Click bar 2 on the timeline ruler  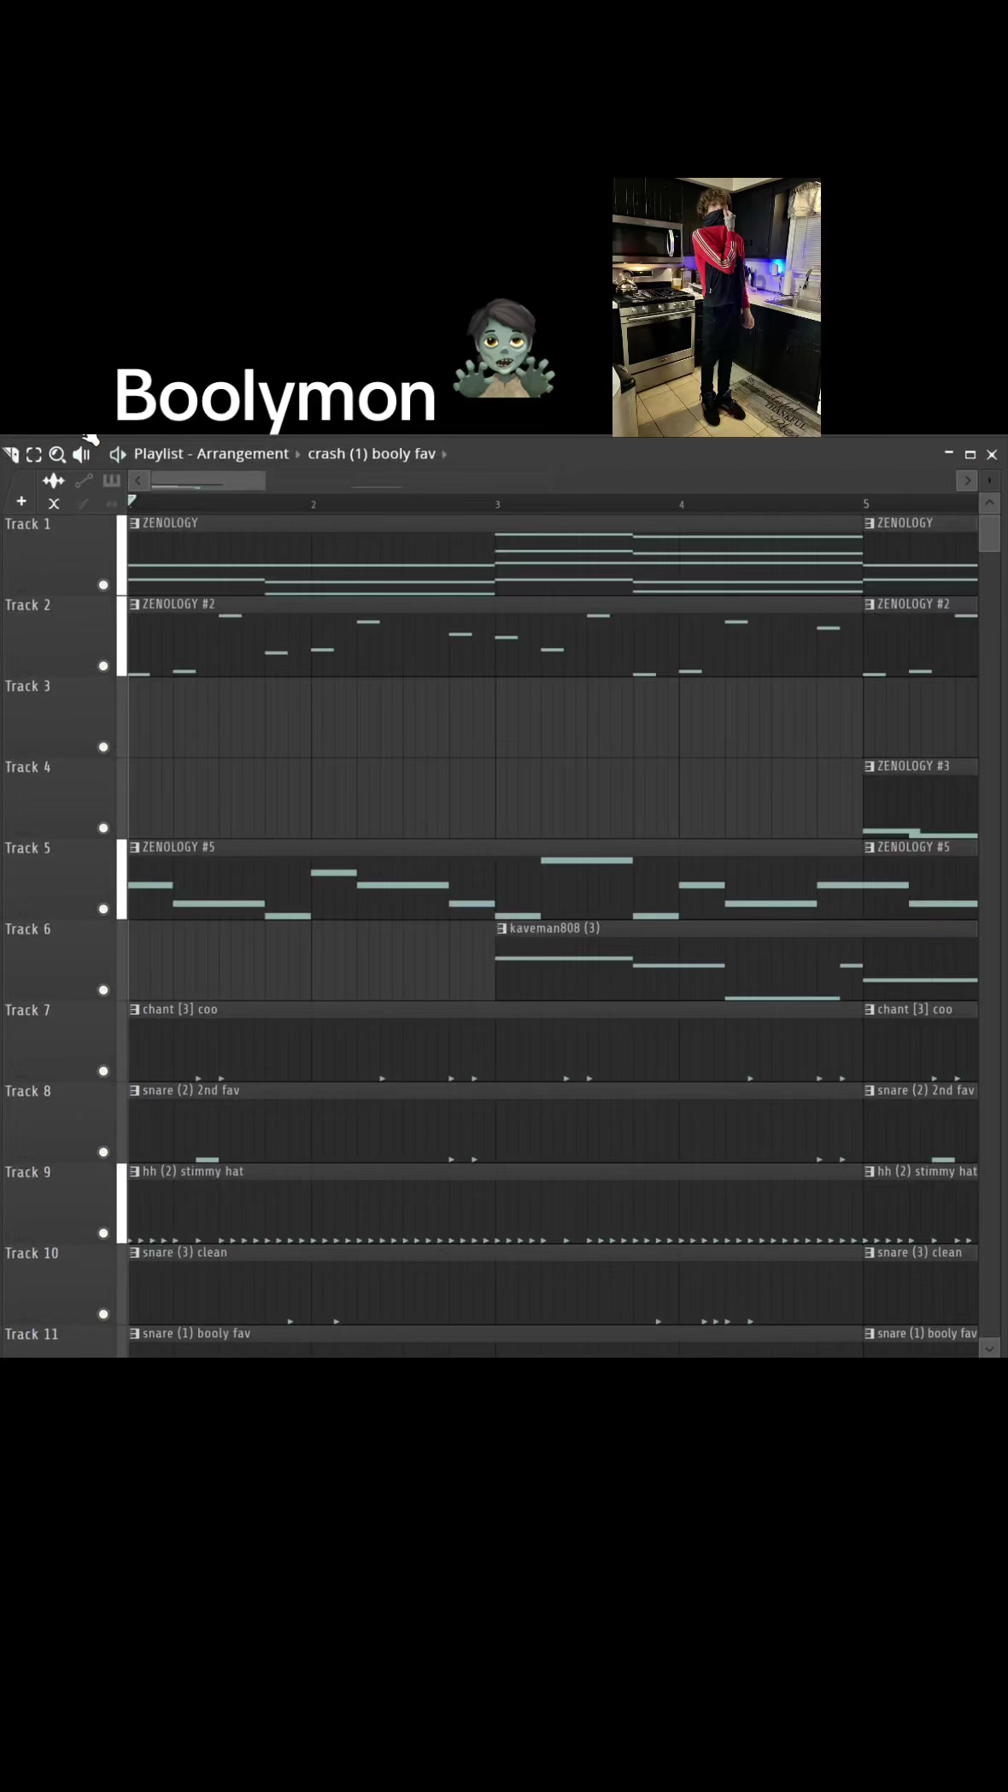(314, 504)
